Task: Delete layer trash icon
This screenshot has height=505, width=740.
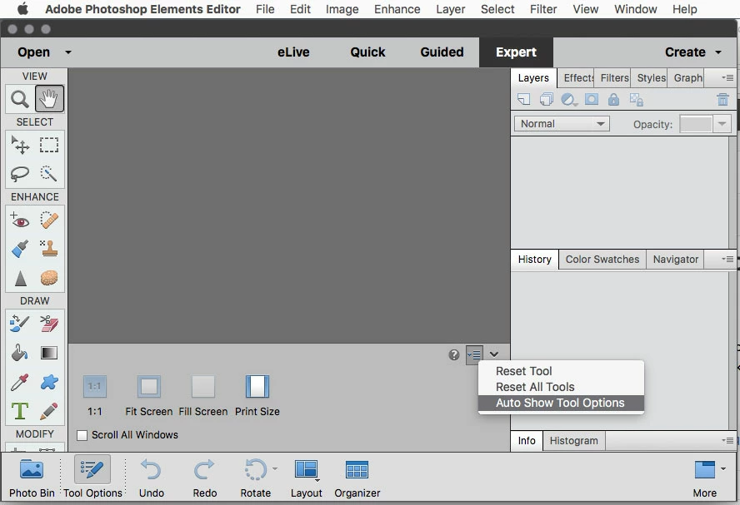Action: [722, 100]
